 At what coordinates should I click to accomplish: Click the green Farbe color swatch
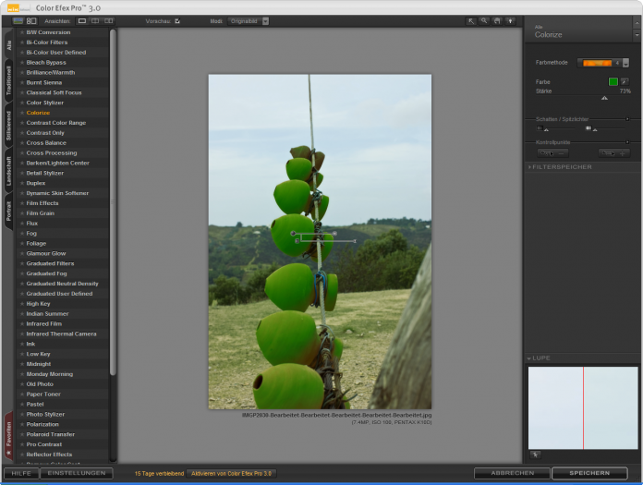coord(613,81)
